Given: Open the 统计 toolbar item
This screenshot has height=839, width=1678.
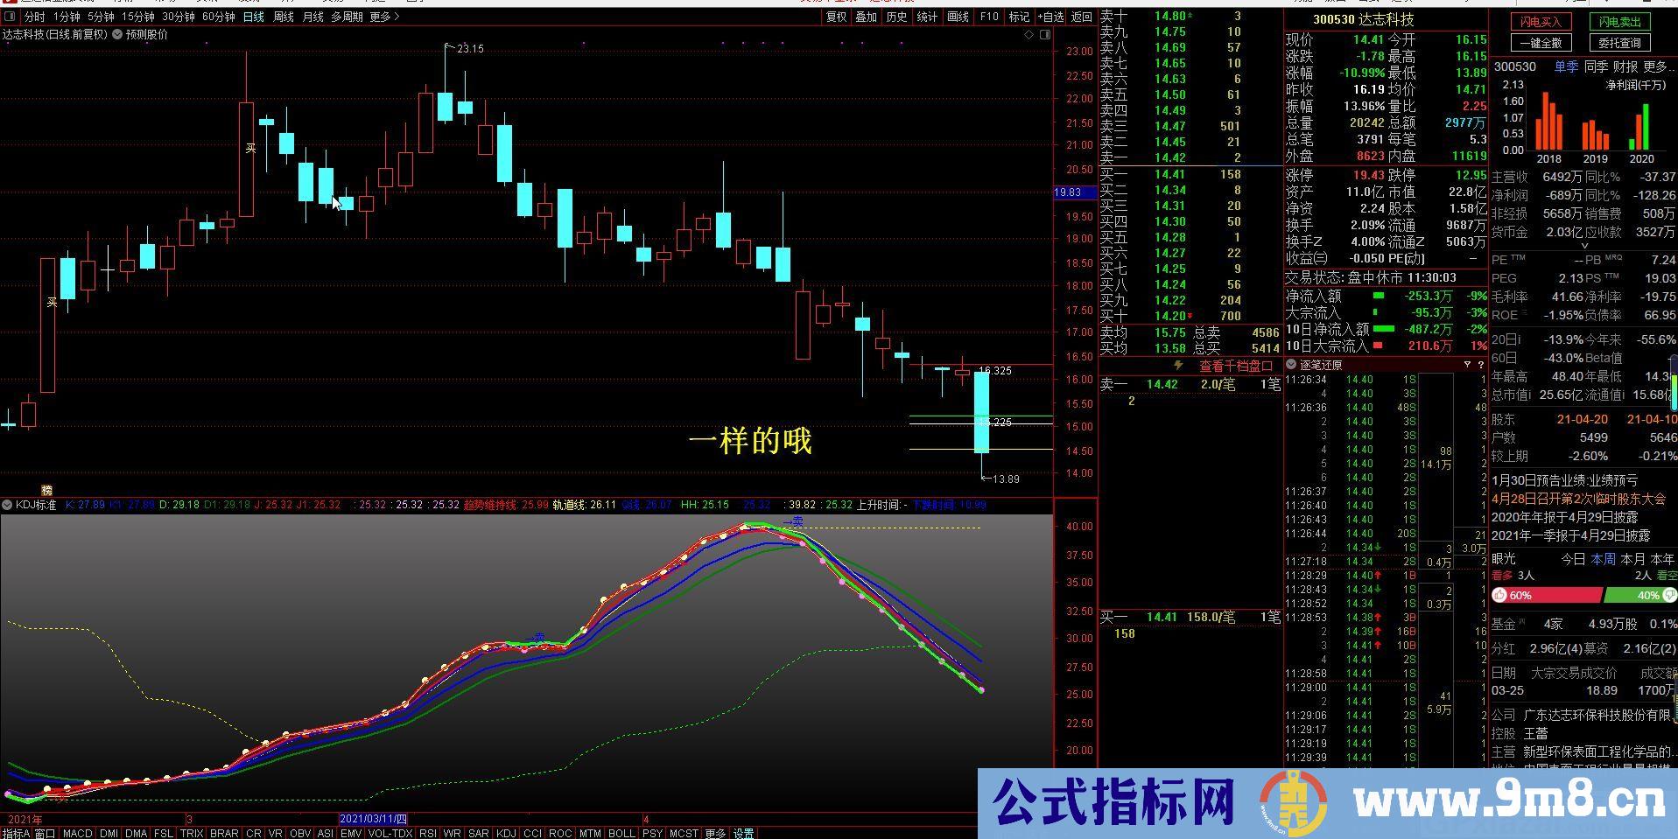Looking at the screenshot, I should (x=926, y=17).
